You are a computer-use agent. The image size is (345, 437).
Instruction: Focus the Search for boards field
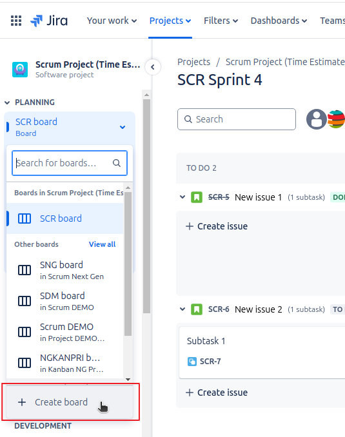[x=70, y=163]
